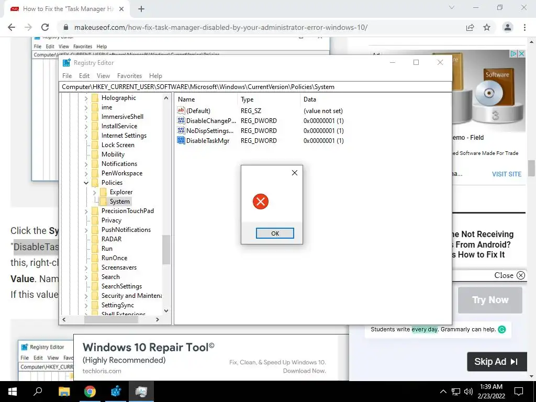Open Registry Editor View menu
The height and width of the screenshot is (402, 536).
coord(103,76)
